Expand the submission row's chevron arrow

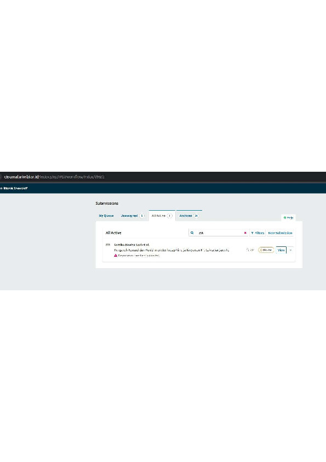(x=291, y=250)
